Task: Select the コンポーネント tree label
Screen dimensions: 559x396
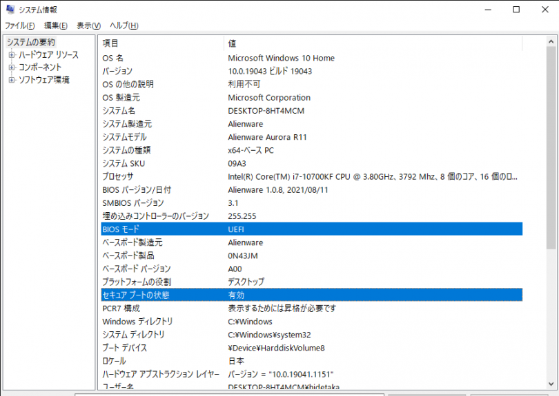Action: tap(40, 67)
